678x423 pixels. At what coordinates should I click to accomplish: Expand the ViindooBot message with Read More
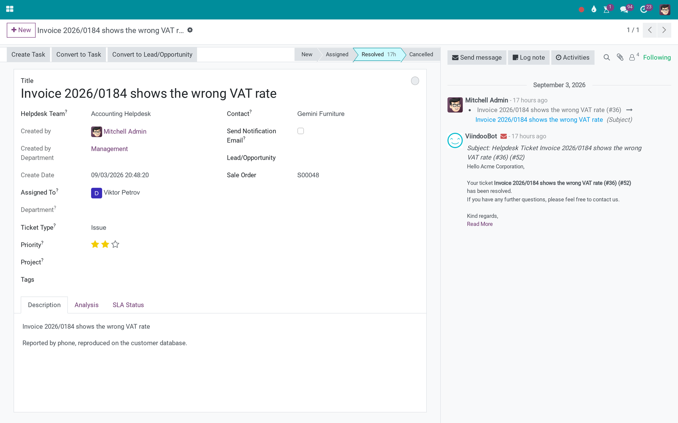[x=480, y=224]
